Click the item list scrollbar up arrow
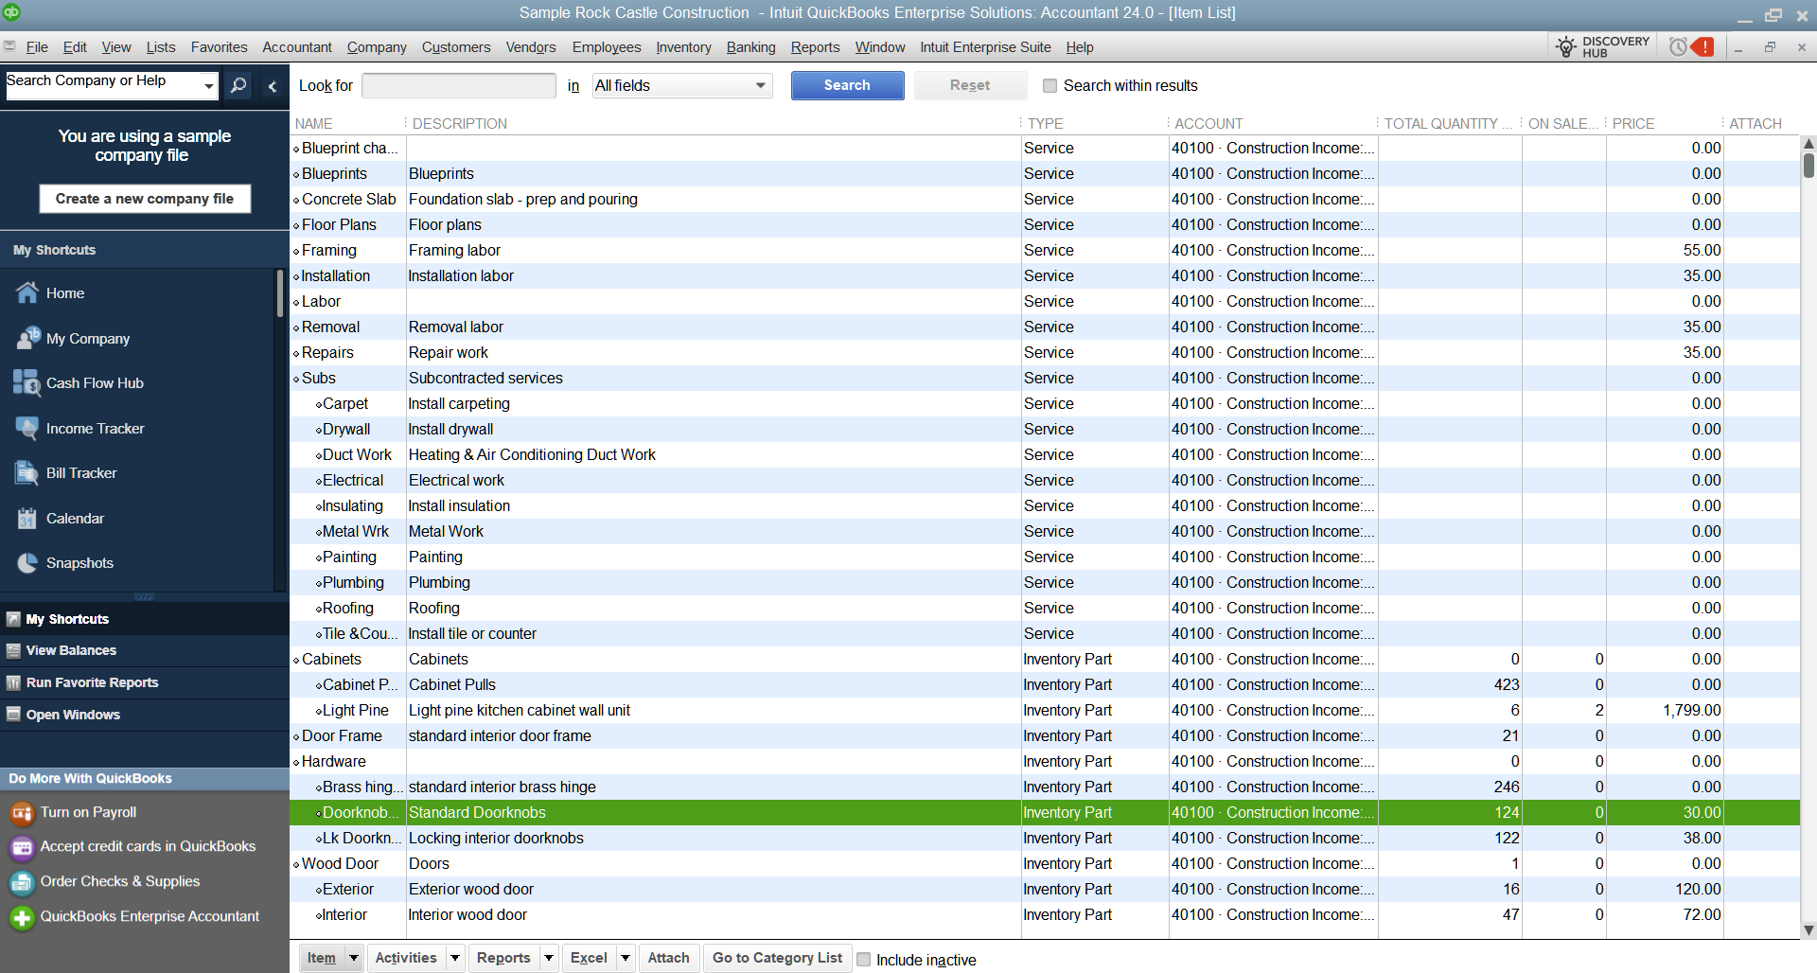This screenshot has width=1817, height=973. point(1808,144)
